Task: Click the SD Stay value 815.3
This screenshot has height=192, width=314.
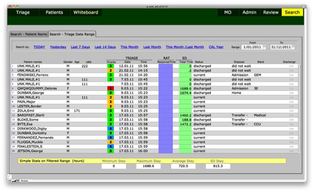Action: (218, 166)
